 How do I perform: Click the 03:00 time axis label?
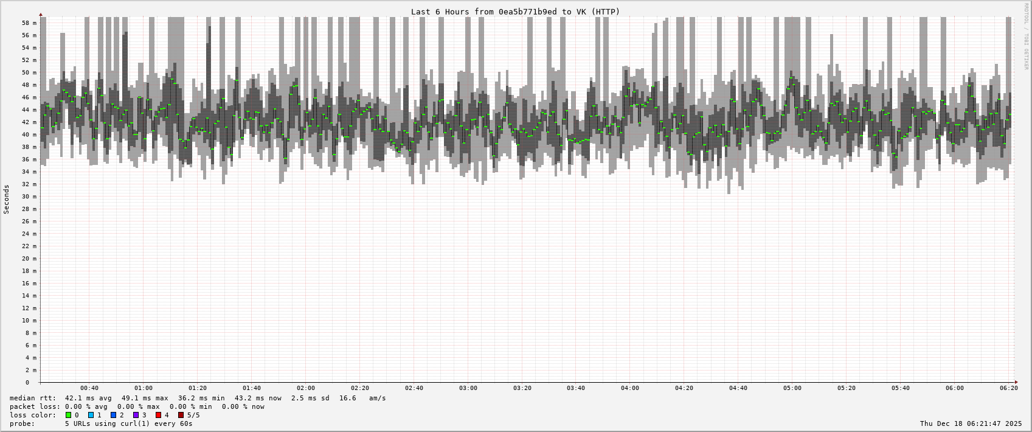468,388
